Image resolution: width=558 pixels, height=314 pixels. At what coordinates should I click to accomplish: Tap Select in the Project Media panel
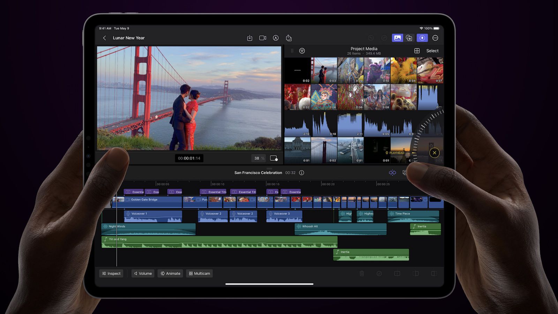(432, 51)
